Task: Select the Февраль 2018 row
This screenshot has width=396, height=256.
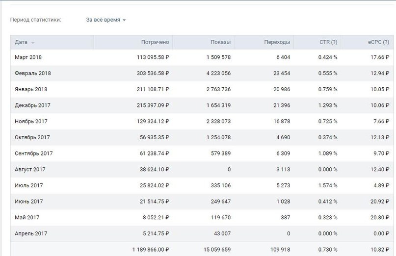Action: 202,73
